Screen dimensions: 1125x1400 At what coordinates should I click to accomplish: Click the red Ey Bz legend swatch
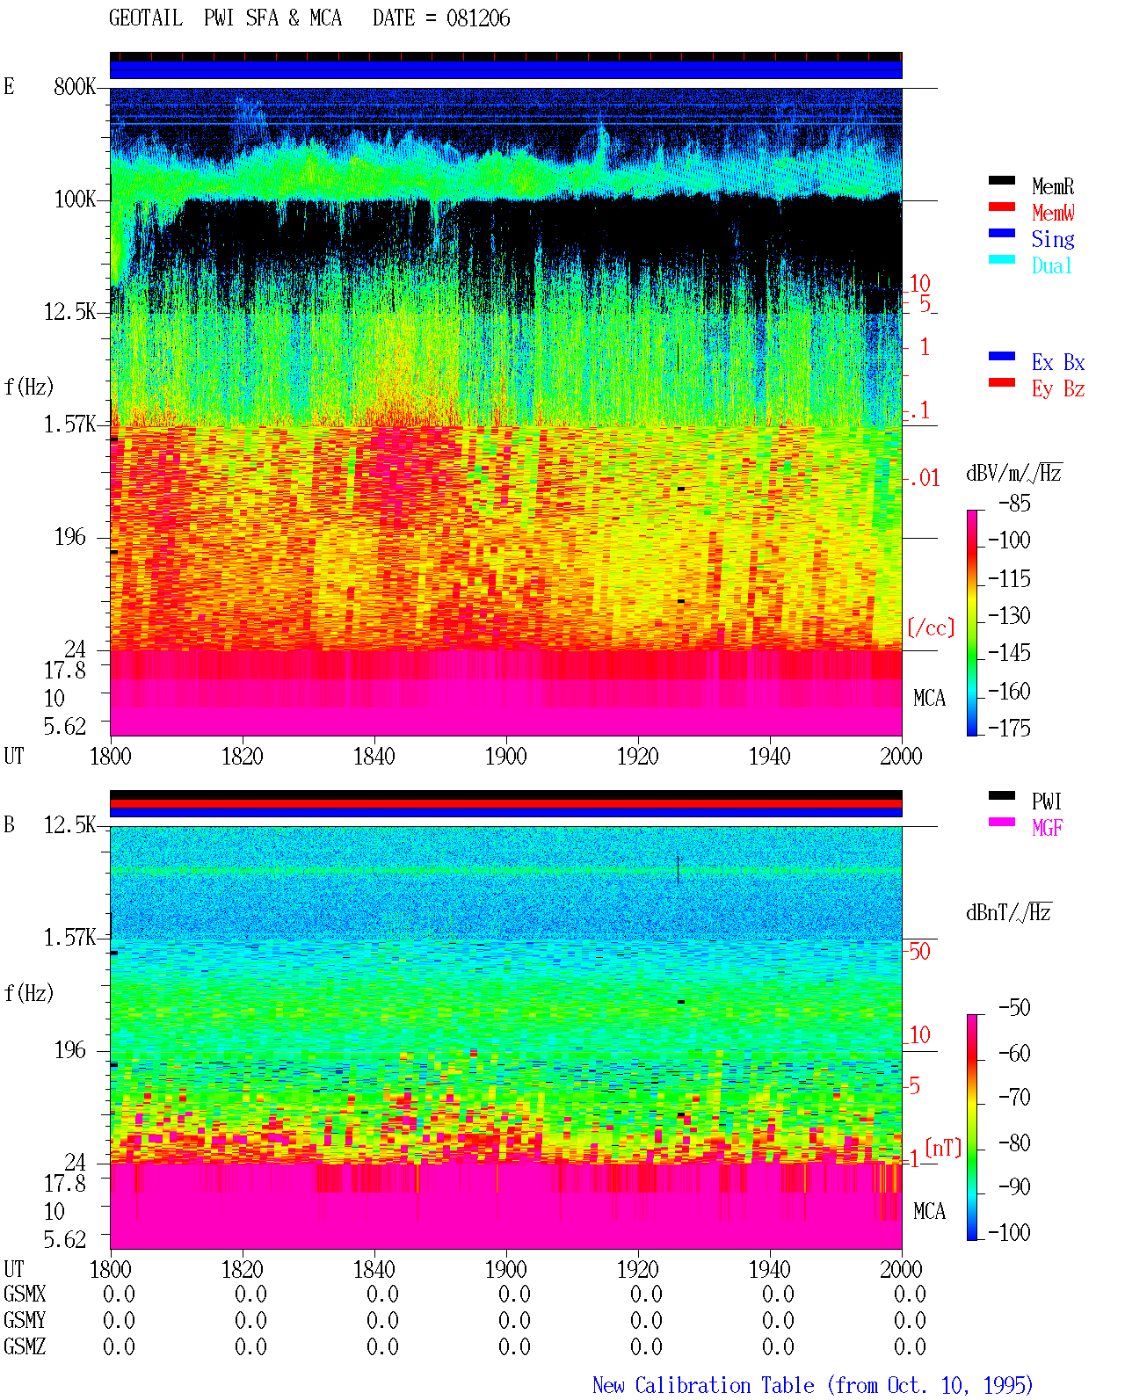[x=1002, y=383]
